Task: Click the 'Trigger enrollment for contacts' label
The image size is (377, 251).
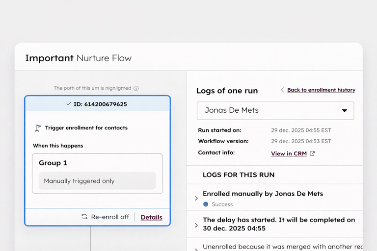Action: tap(86, 128)
